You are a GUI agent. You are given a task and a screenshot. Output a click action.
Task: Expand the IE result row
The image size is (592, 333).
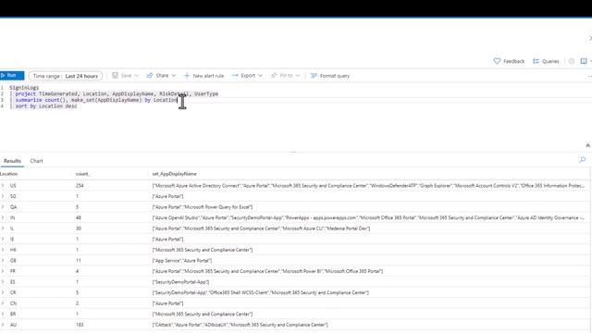point(3,239)
